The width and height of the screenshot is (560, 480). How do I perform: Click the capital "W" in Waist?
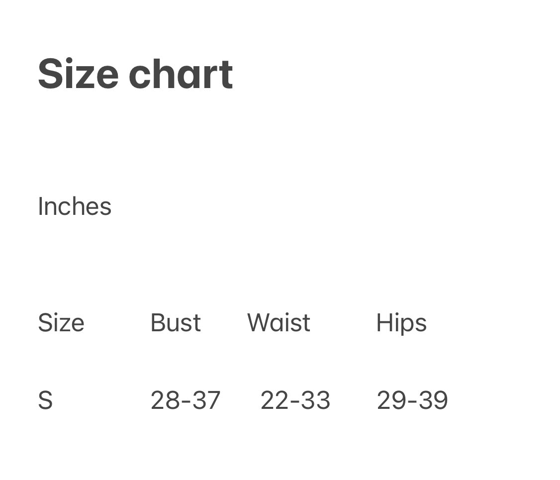pyautogui.click(x=258, y=323)
